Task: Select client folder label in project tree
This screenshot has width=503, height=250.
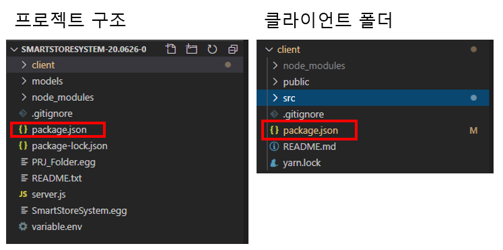Action: (43, 65)
